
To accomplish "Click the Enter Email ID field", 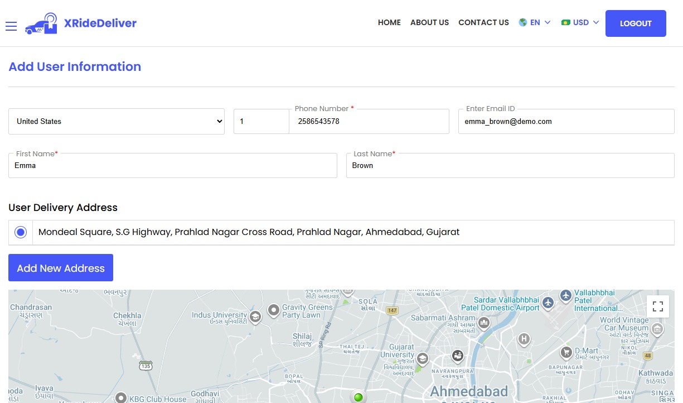I will (x=566, y=121).
